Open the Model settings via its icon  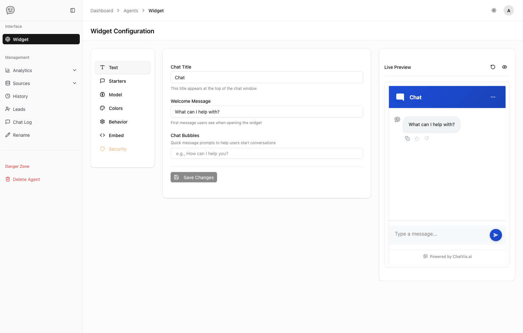tap(102, 94)
